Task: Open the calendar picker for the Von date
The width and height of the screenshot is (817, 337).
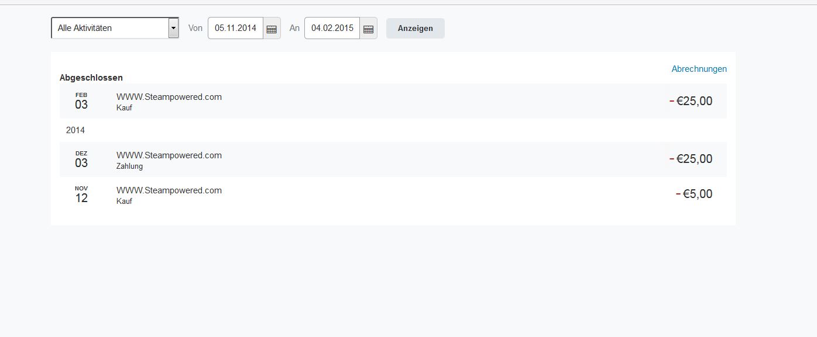Action: [x=272, y=29]
